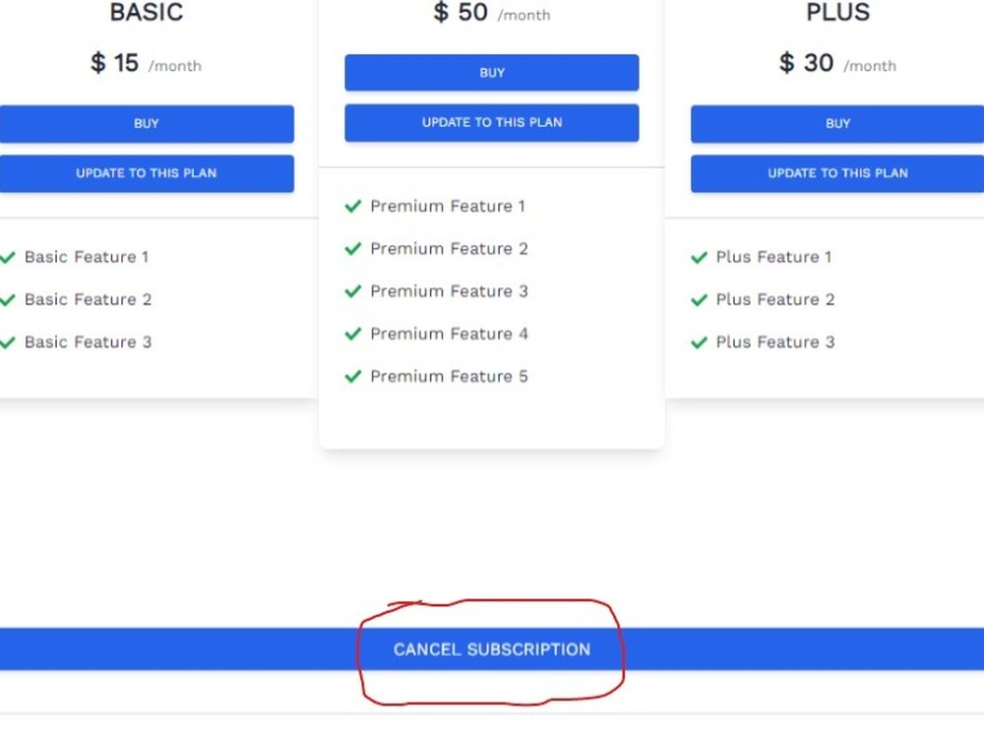
Task: Click the green checkmark beside Basic Feature 1
Action: click(x=8, y=257)
